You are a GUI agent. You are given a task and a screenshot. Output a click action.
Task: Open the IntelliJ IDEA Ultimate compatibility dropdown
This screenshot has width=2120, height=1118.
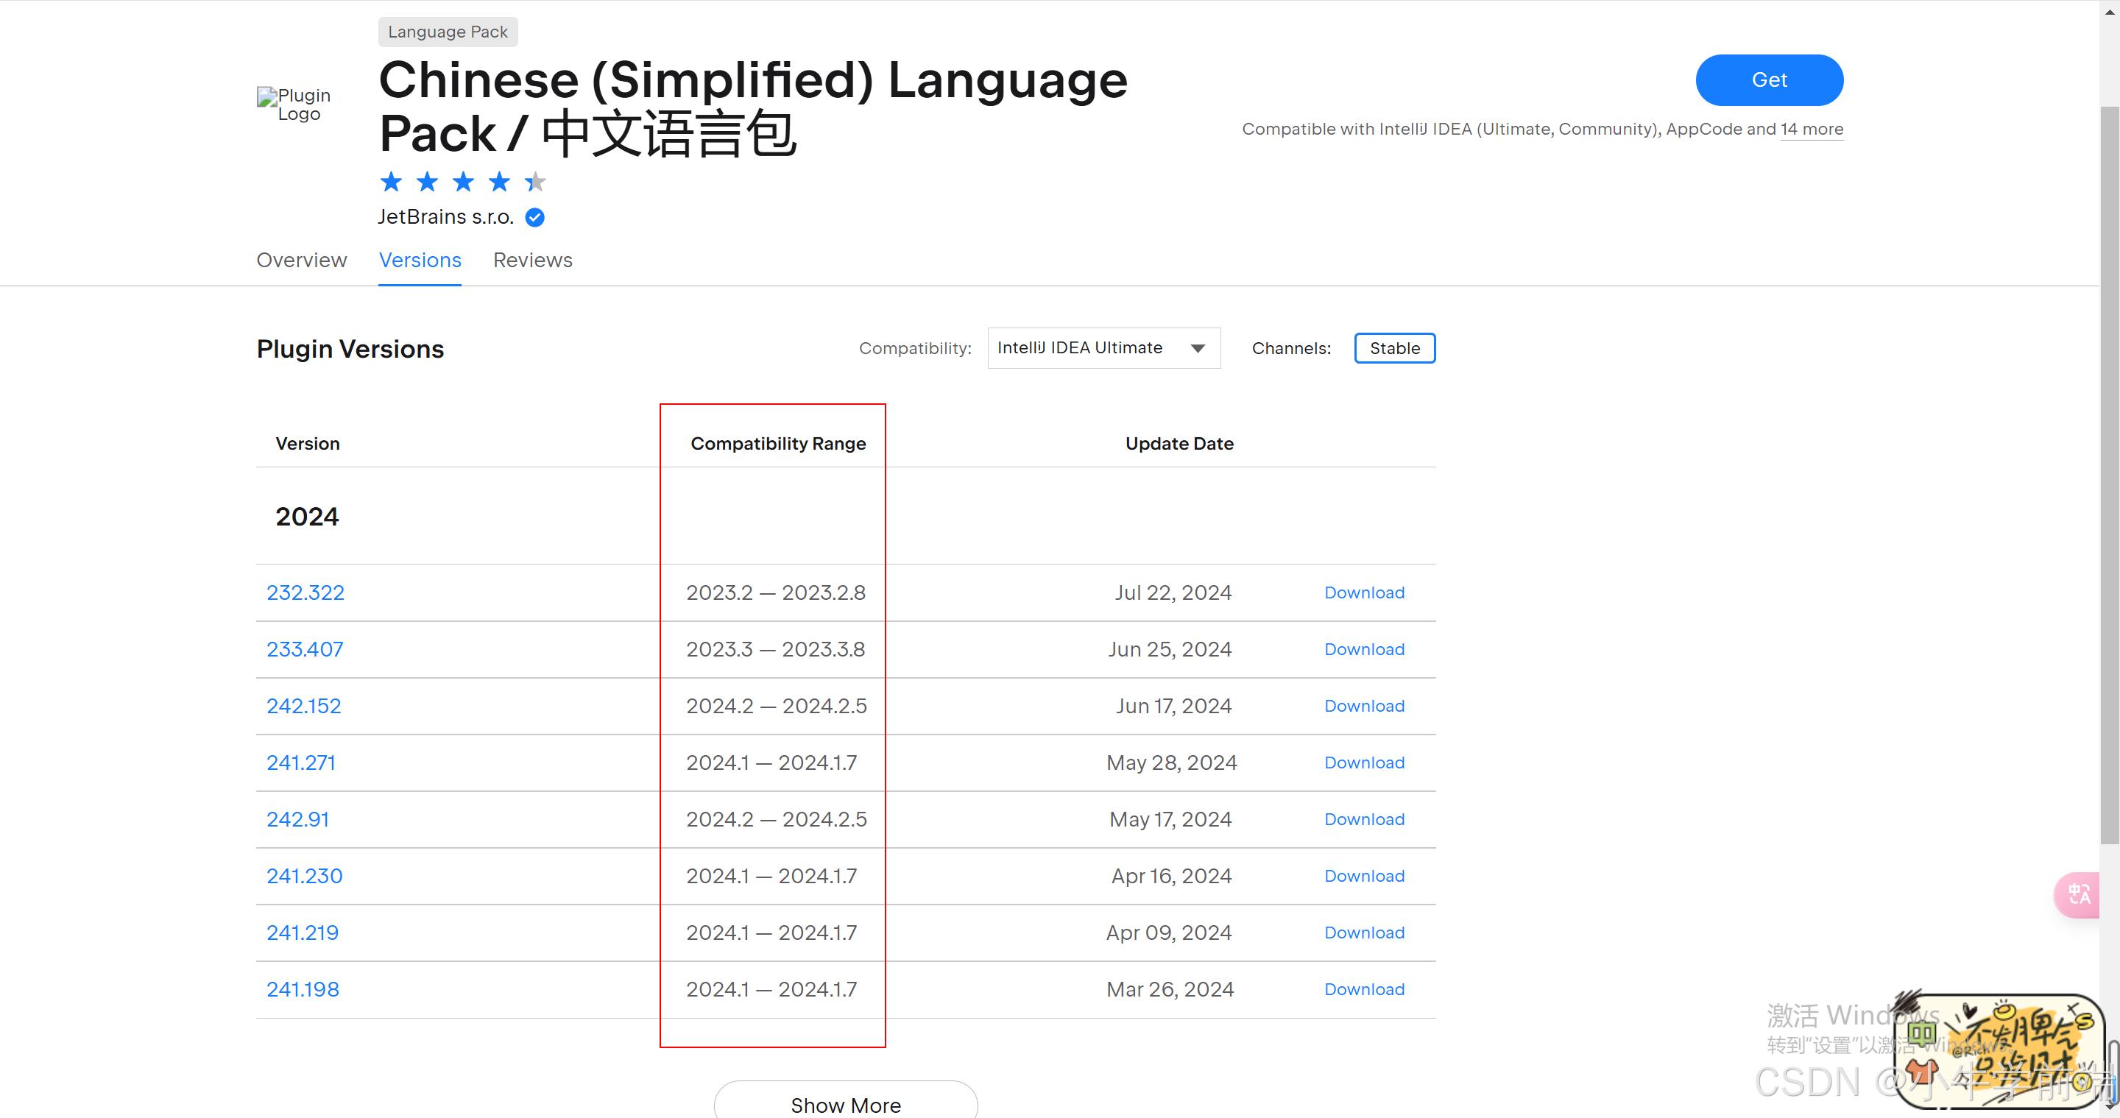tap(1103, 348)
